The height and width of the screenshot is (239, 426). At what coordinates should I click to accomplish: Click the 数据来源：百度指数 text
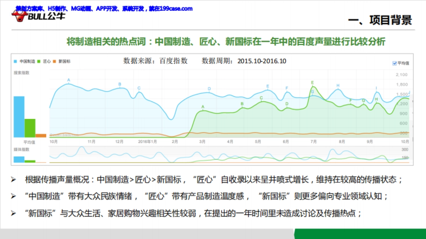(155, 61)
